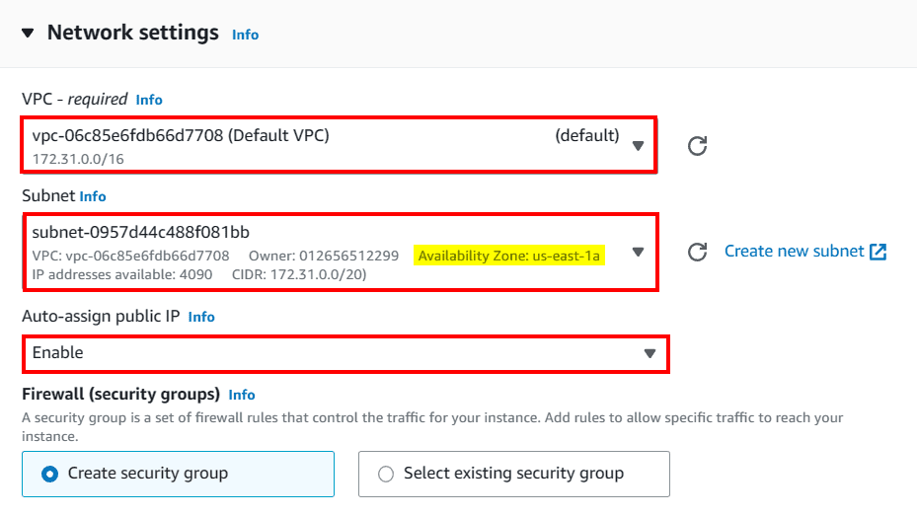Screen dimensions: 917x516
Task: Open the Auto-assign public IP Enable dropdown
Action: [x=336, y=353]
